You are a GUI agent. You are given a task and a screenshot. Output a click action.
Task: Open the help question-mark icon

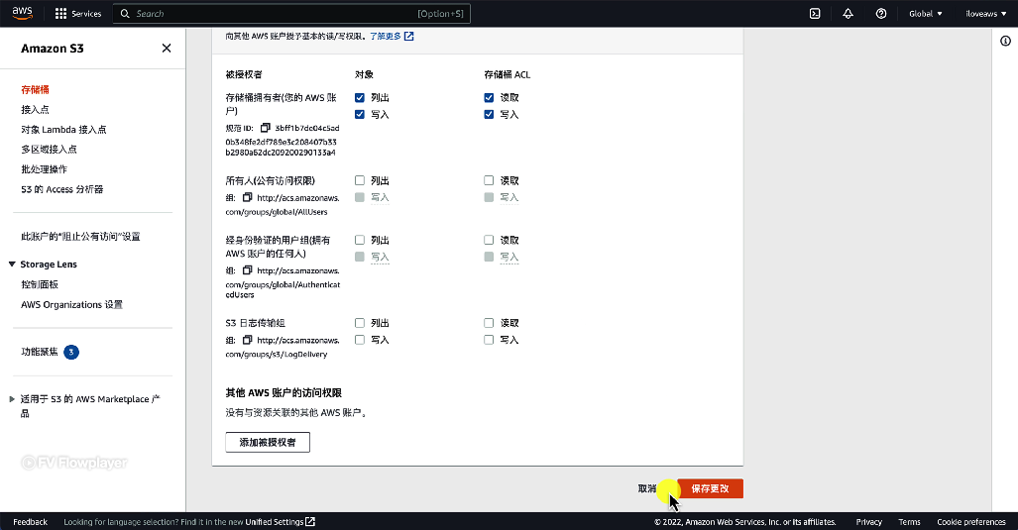click(x=881, y=14)
